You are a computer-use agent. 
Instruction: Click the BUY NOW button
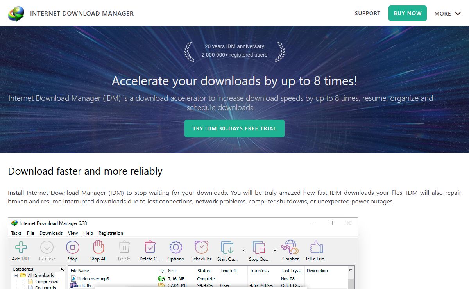click(x=408, y=13)
